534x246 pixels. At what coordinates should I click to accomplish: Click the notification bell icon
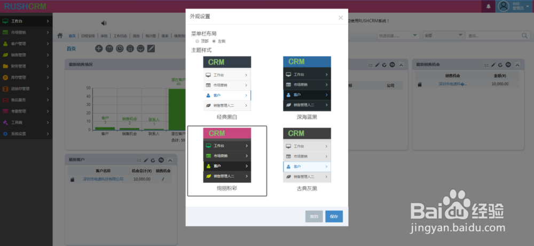pos(489,6)
